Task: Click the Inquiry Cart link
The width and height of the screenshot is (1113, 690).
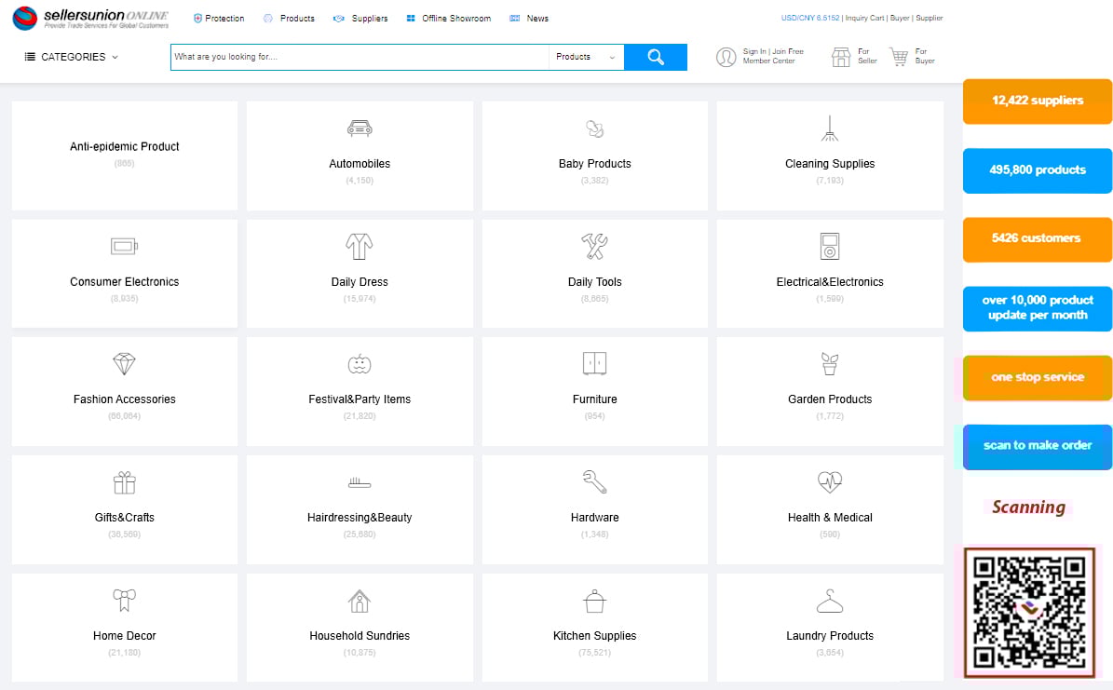Action: pos(863,18)
